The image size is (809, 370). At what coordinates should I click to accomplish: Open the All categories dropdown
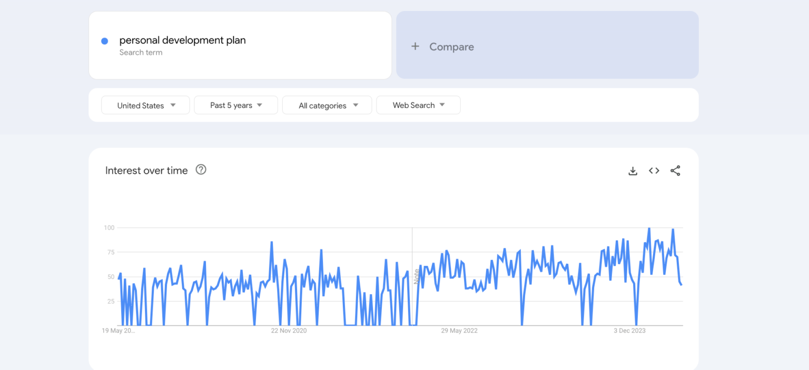click(x=327, y=105)
